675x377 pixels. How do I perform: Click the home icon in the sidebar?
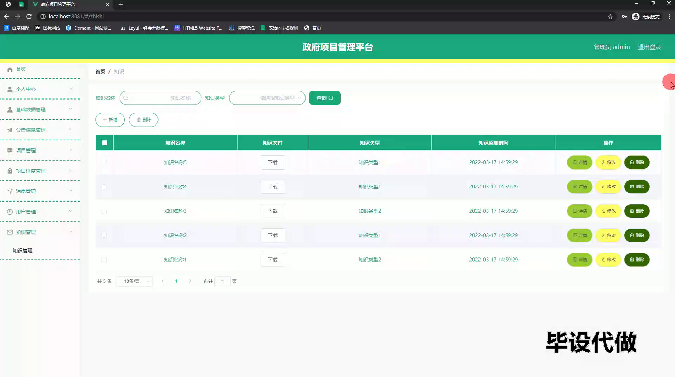pyautogui.click(x=10, y=69)
